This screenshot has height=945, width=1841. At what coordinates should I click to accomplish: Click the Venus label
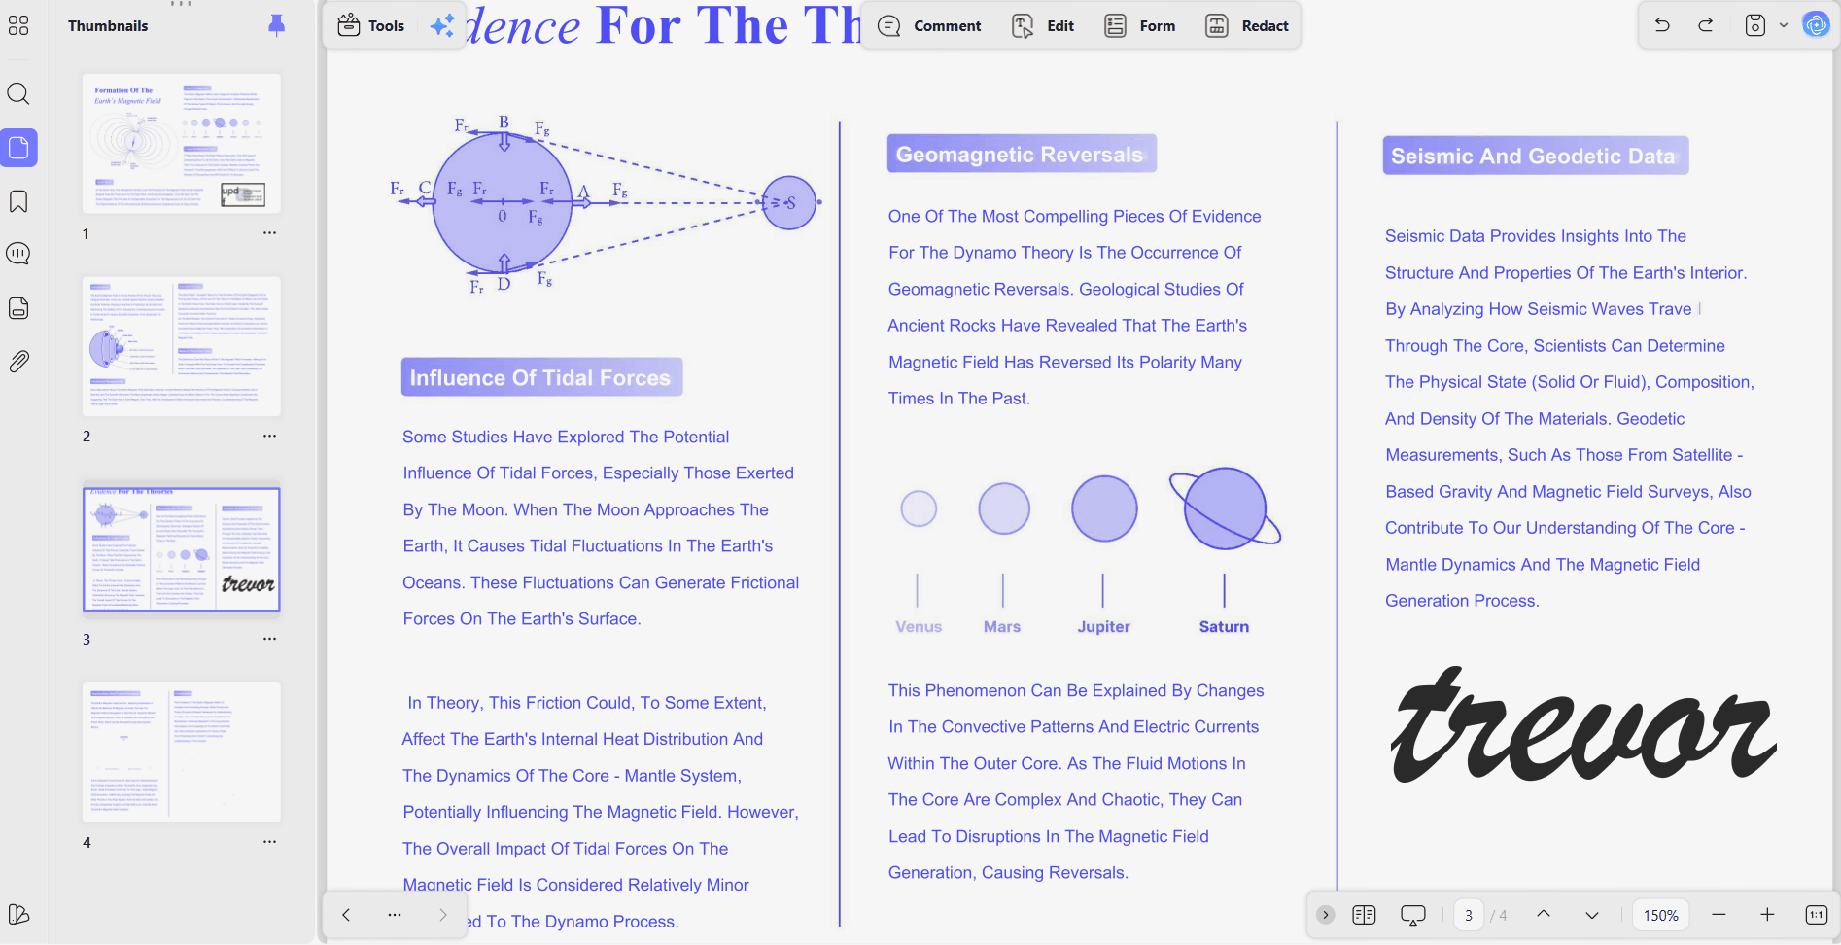click(x=919, y=627)
